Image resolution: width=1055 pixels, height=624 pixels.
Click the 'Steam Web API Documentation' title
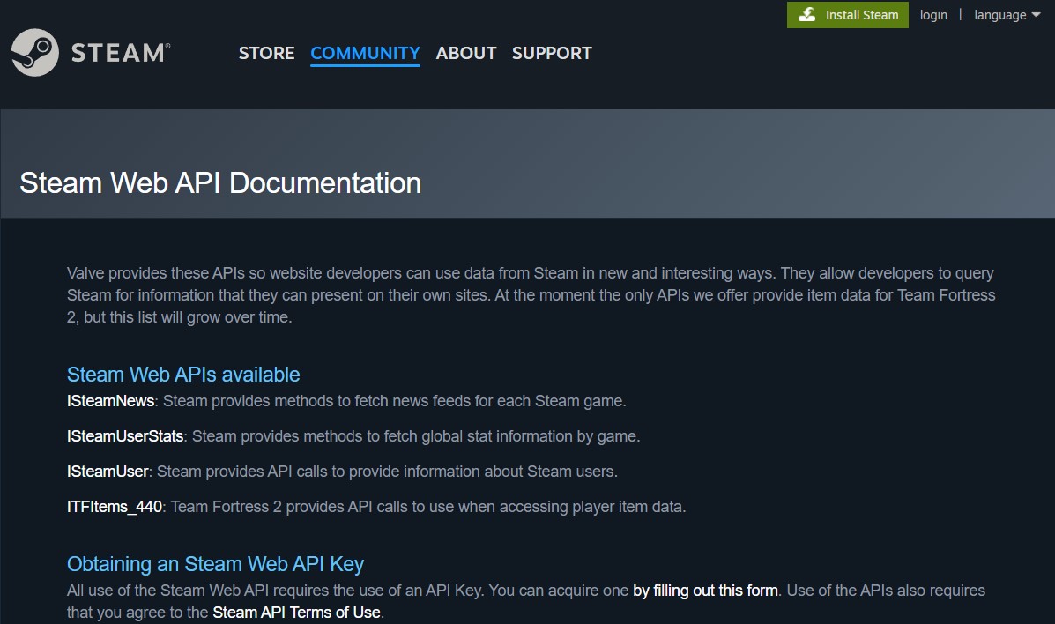pyautogui.click(x=220, y=183)
